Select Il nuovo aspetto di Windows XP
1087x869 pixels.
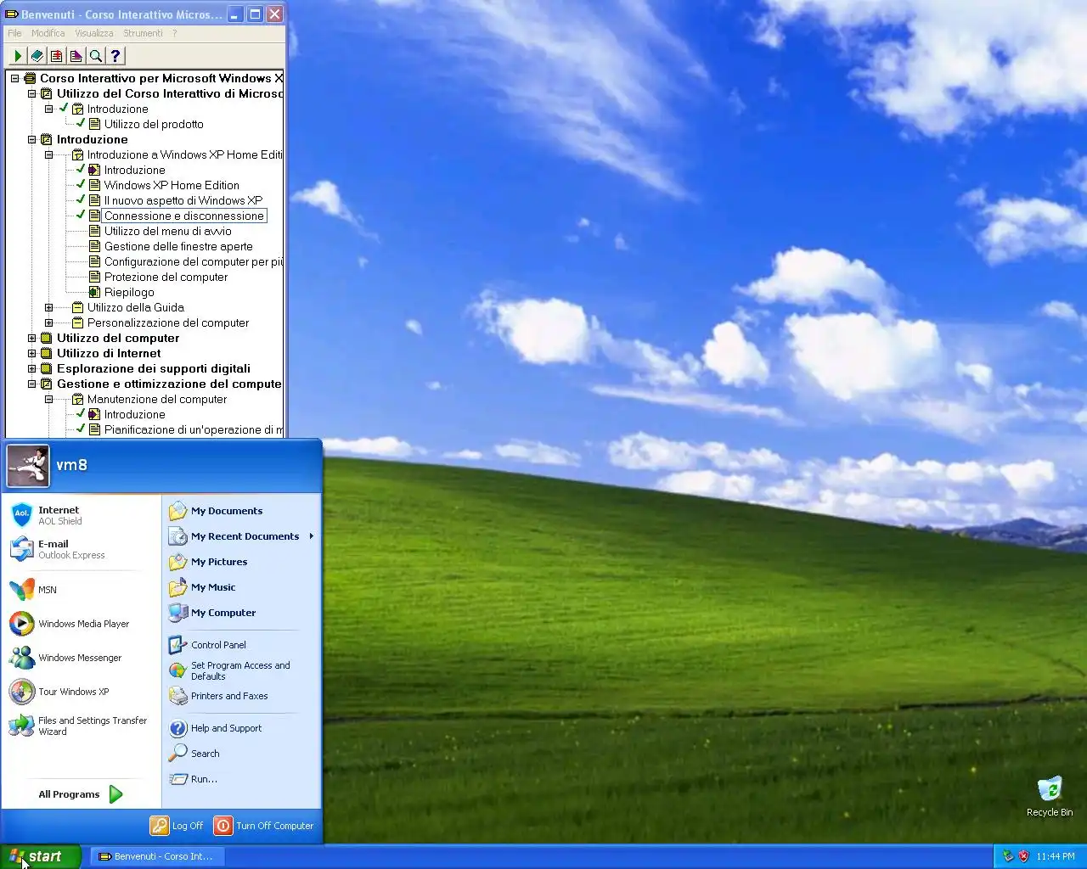(183, 200)
